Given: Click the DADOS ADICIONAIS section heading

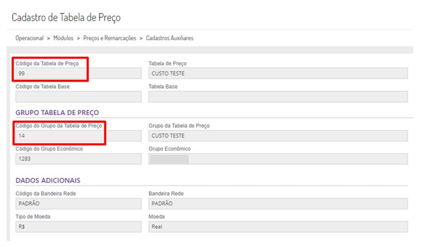Looking at the screenshot, I should point(48,180).
